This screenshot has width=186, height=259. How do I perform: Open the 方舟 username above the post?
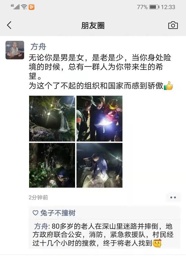38,47
